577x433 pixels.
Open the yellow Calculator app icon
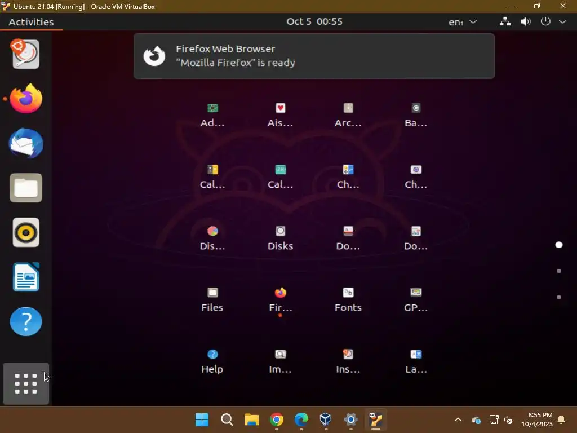click(x=212, y=176)
